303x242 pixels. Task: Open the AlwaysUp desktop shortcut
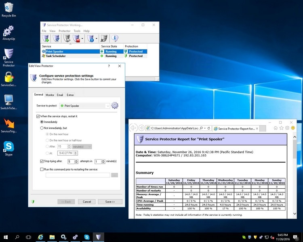click(8, 32)
